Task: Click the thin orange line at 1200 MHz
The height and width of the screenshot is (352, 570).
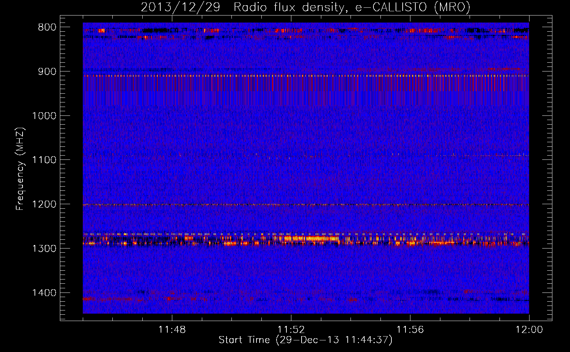Action: tap(306, 205)
